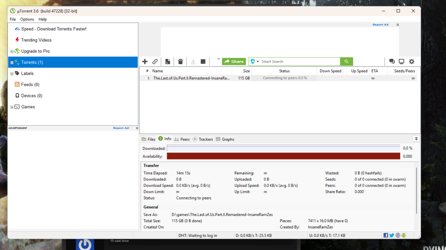The height and width of the screenshot is (250, 446).
Task: Sort torrents by Status column header
Action: click(284, 71)
